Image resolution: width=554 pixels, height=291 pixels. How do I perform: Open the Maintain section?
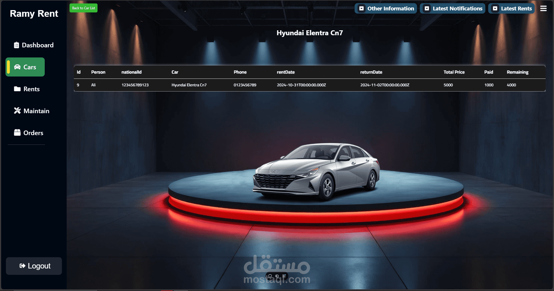(32, 111)
